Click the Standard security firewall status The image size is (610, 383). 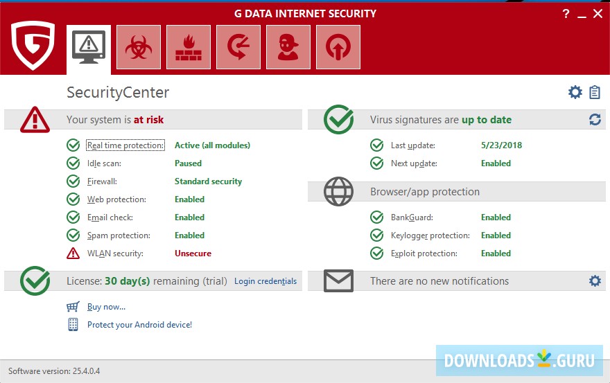point(208,181)
